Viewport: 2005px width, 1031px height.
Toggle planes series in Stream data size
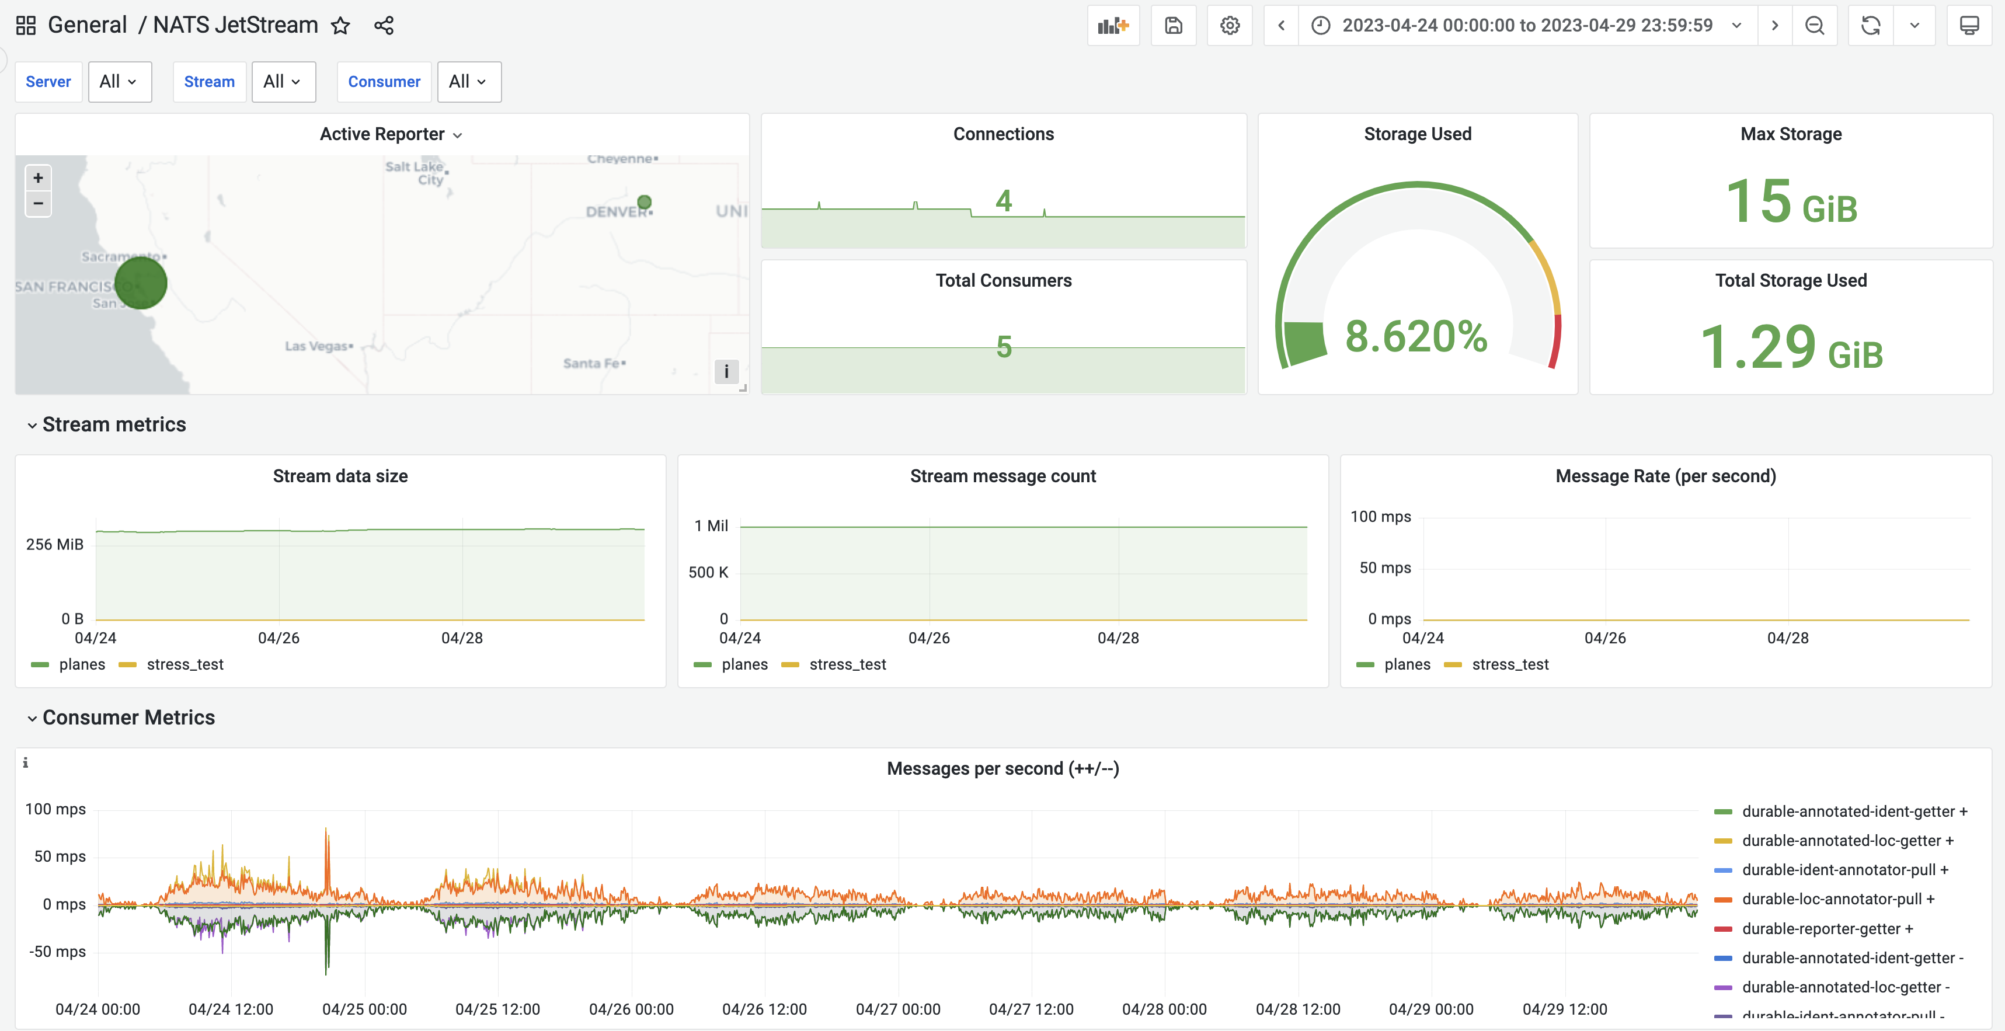tap(82, 664)
